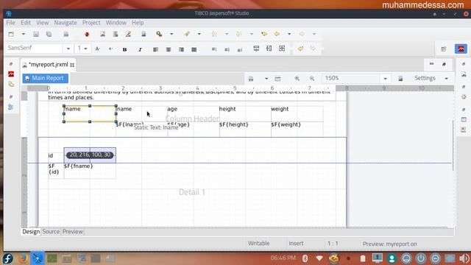The height and width of the screenshot is (265, 471).
Task: Open the Jaspersoft report perspective icon top right
Action: pyautogui.click(x=461, y=49)
